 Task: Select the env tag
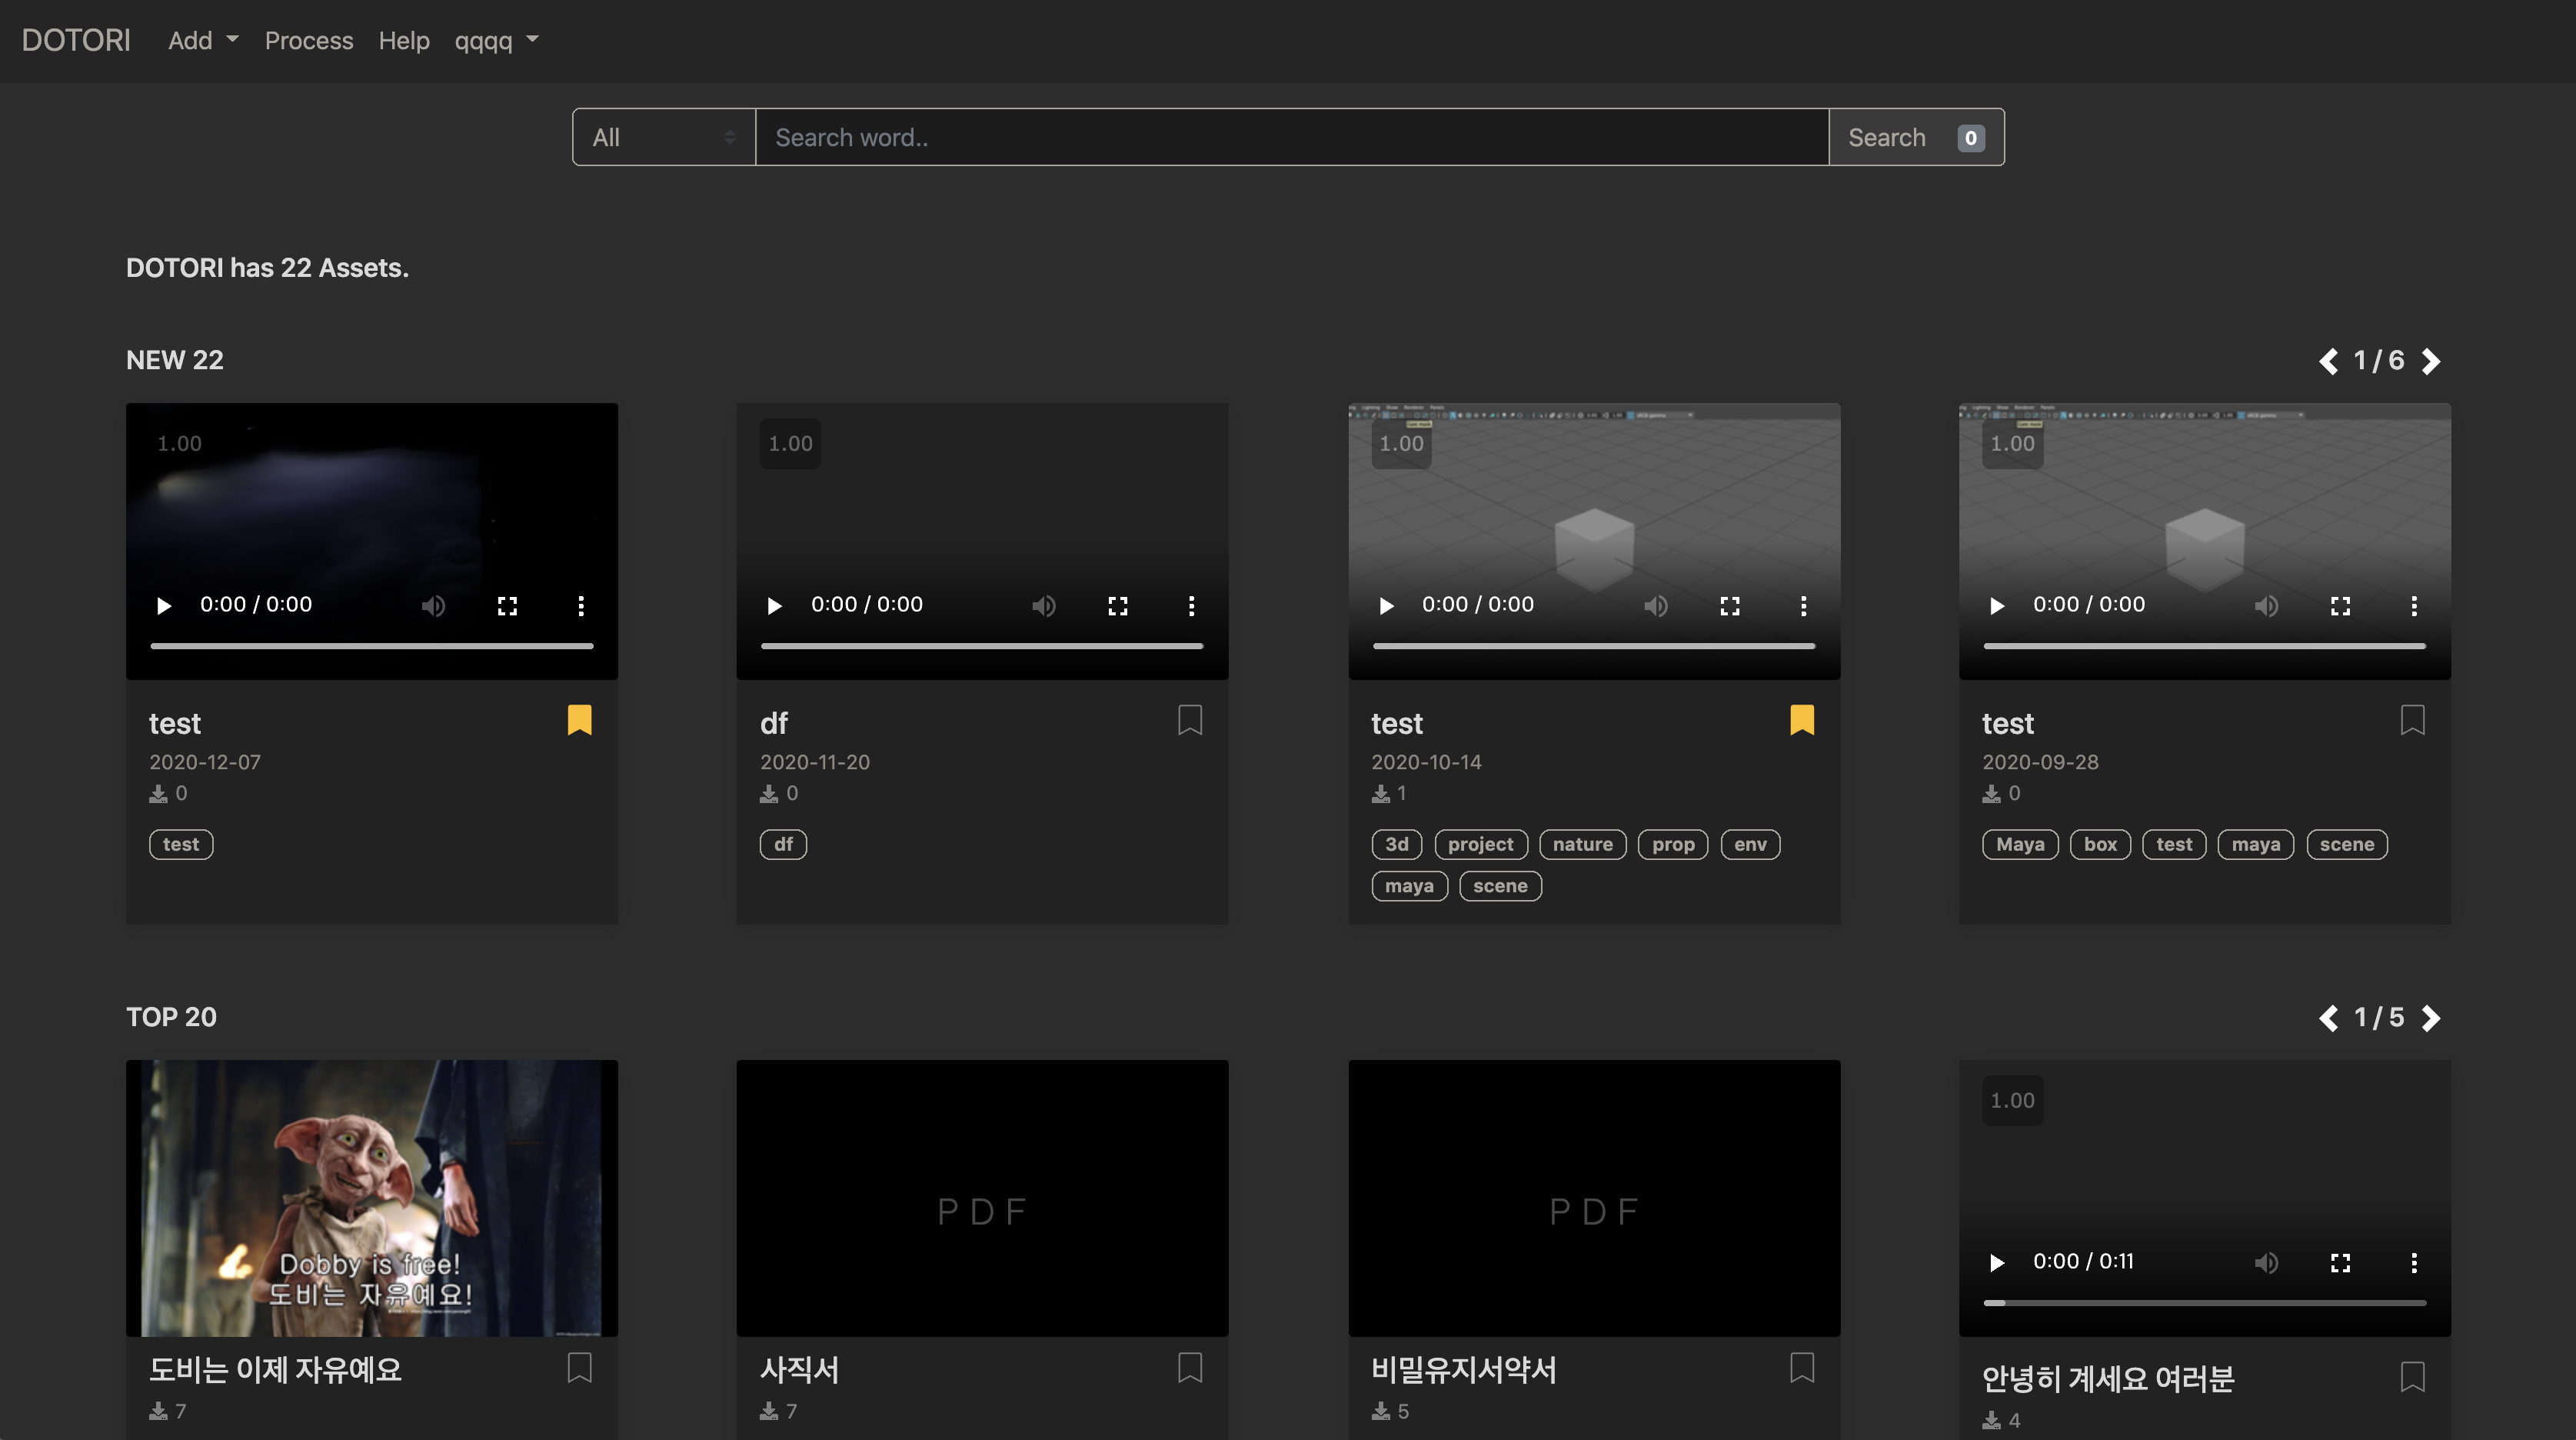[x=1750, y=845]
